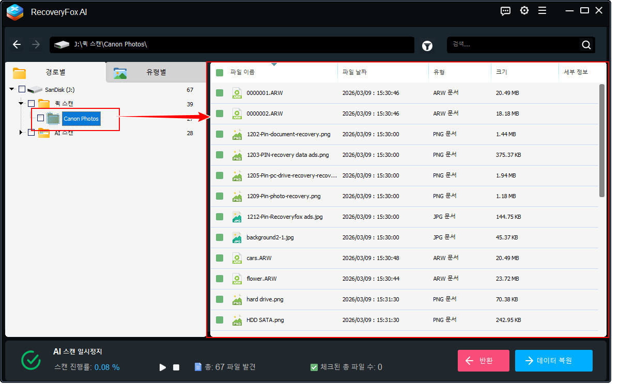Select the checkbox for flower.ARW
620x387 pixels.
219,279
